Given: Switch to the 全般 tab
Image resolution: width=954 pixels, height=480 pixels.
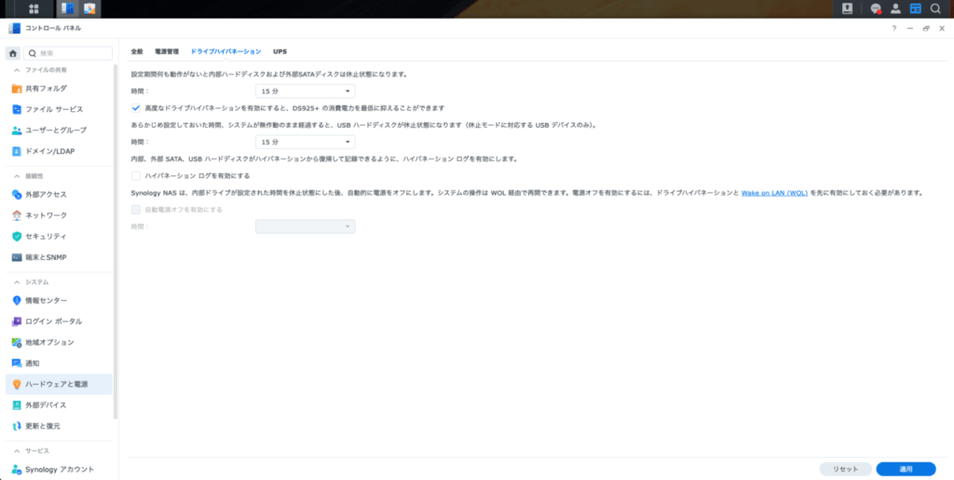Looking at the screenshot, I should coord(137,51).
